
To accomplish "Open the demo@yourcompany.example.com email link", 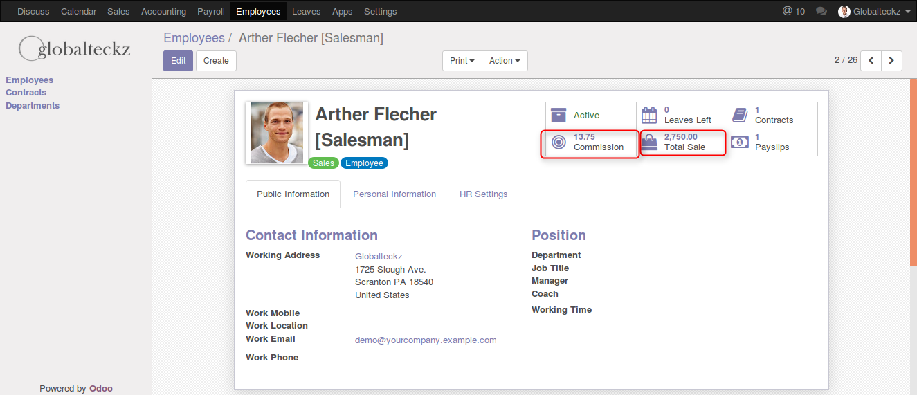I will (x=426, y=340).
